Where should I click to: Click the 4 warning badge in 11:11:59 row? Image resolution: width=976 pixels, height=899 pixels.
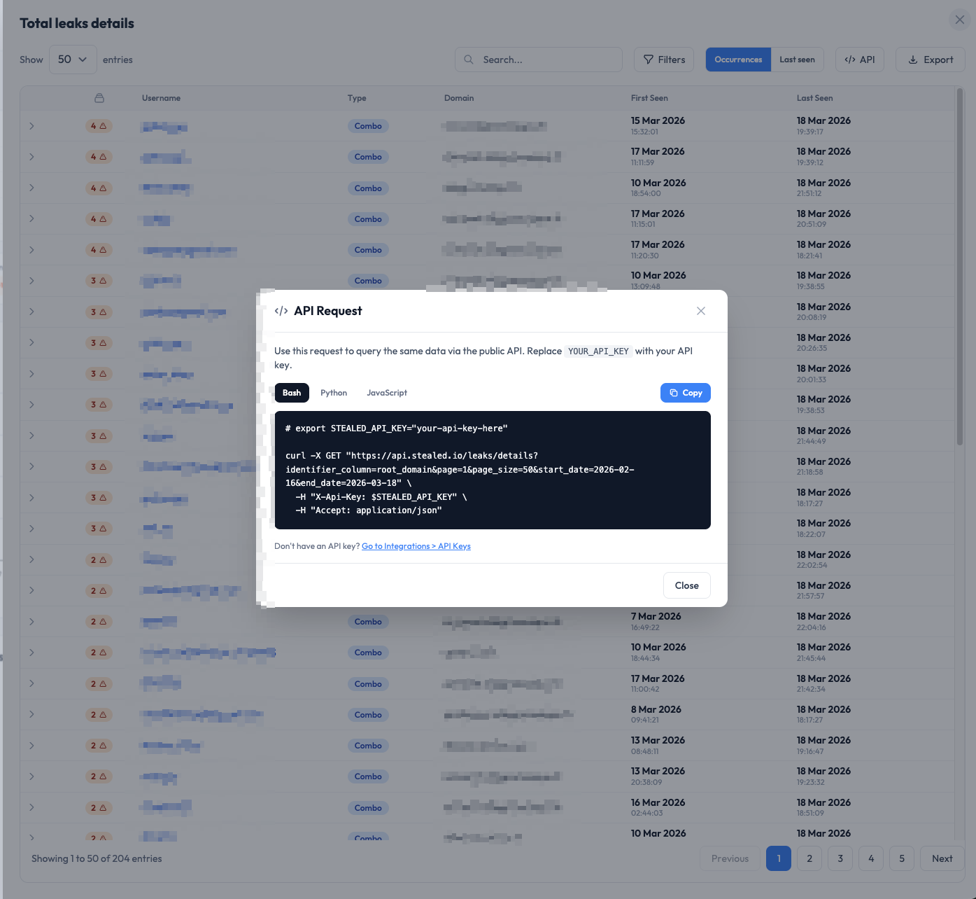click(99, 157)
